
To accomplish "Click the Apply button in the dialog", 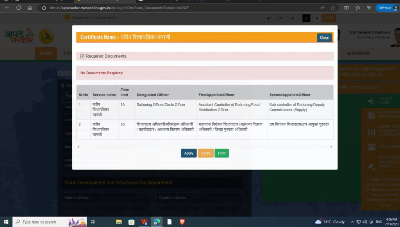I will click(189, 153).
